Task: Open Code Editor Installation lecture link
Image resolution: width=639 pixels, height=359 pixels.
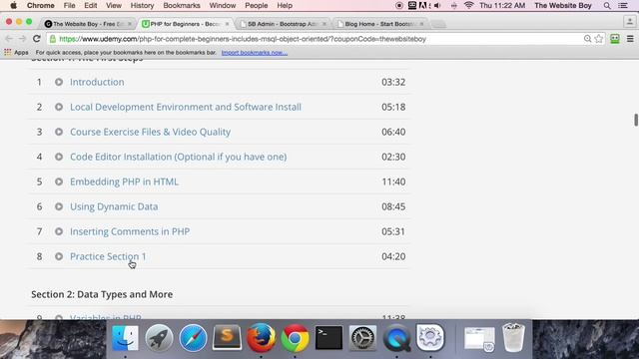Action: [x=178, y=157]
